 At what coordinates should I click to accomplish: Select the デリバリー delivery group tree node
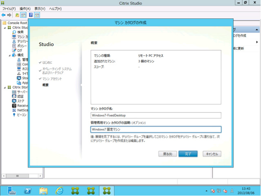(20, 41)
